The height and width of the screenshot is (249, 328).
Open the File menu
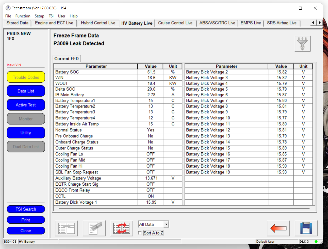[8, 16]
